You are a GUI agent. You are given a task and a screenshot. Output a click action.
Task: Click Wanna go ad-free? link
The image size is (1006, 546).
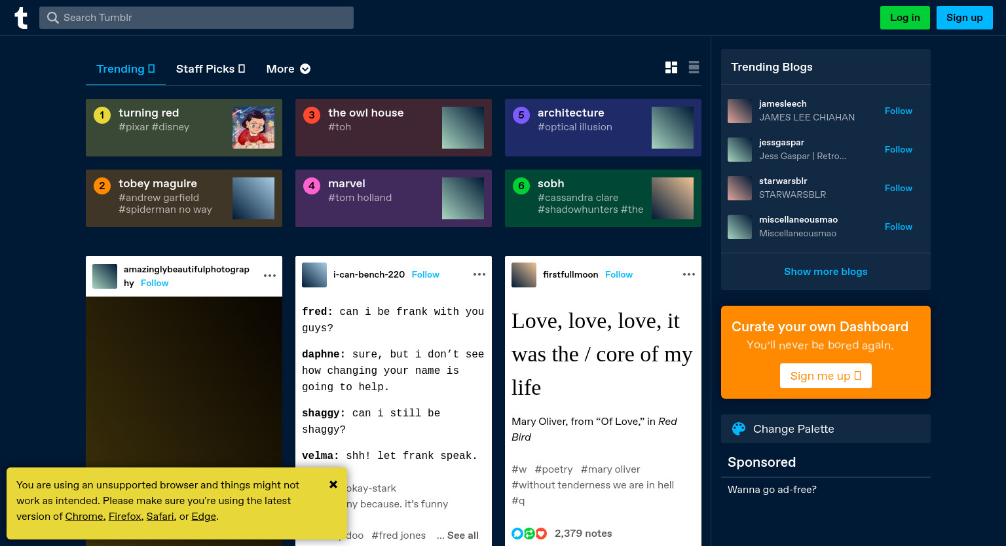(x=772, y=490)
